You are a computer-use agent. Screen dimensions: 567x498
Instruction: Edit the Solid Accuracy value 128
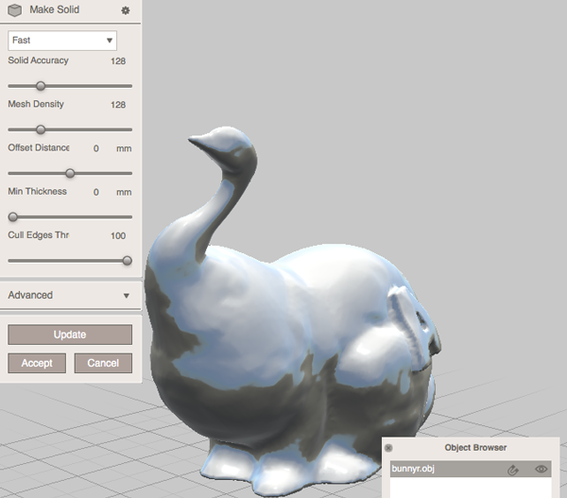[118, 61]
